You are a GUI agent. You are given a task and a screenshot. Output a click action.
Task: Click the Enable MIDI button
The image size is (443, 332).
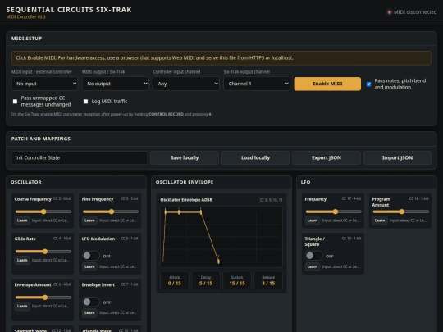pyautogui.click(x=327, y=84)
